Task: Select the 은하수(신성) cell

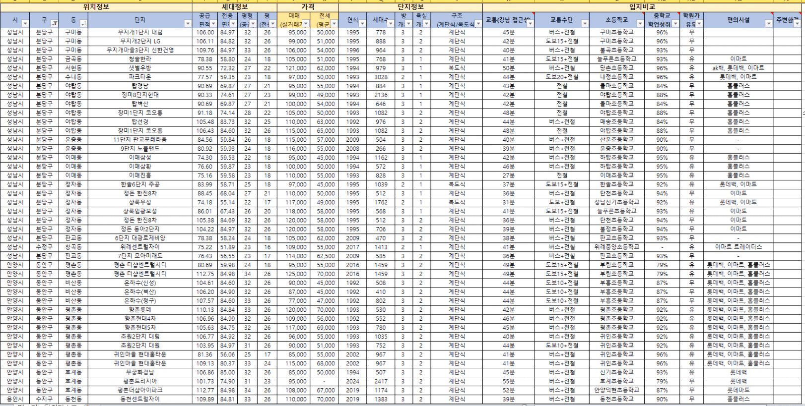Action: pyautogui.click(x=140, y=283)
